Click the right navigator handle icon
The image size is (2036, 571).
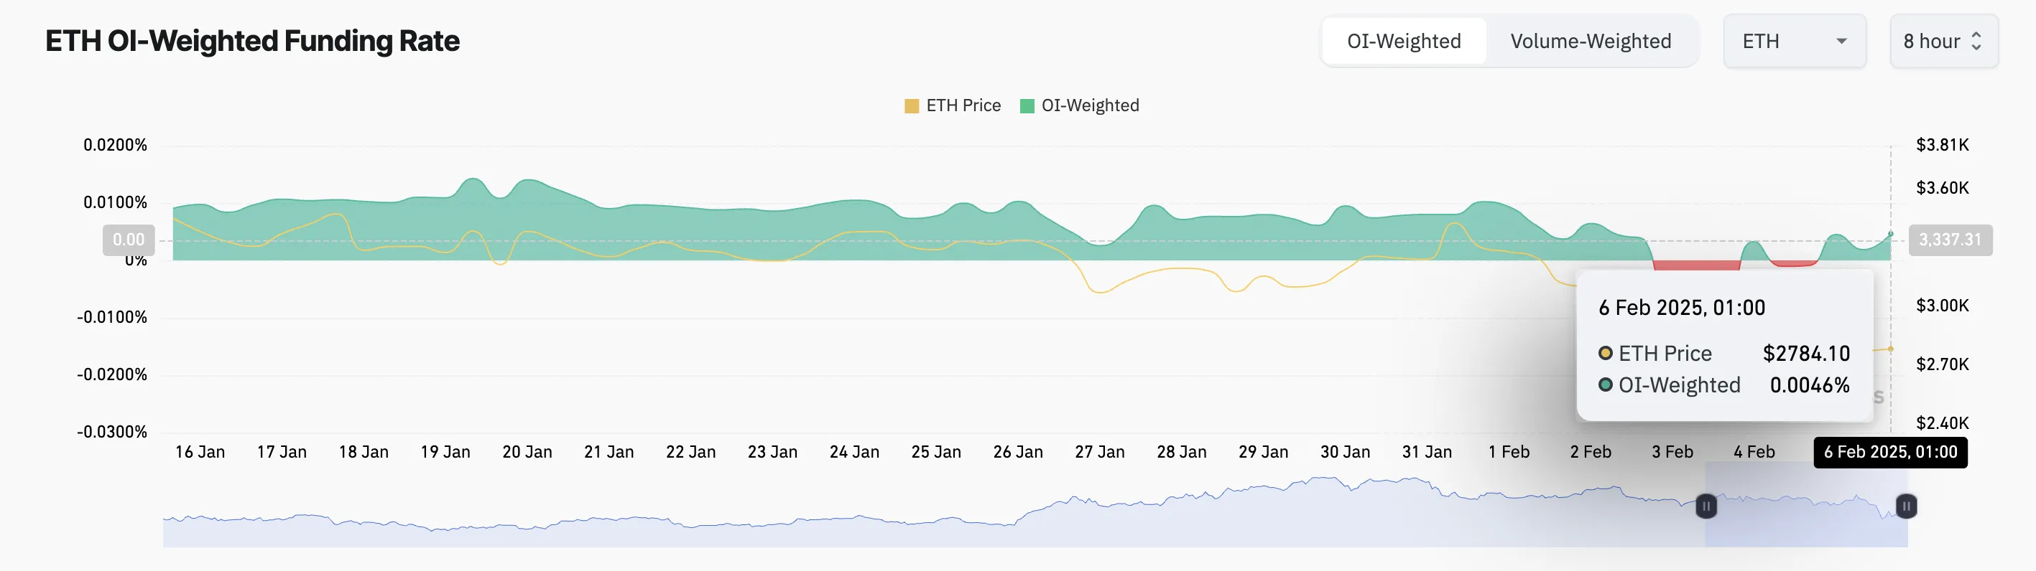tap(1907, 506)
